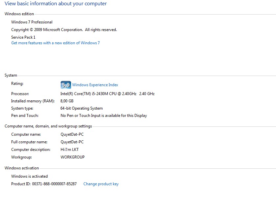Click the Windows edition section header
The image size is (276, 211).
click(19, 14)
